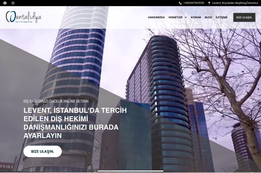Image resolution: width=261 pixels, height=173 pixels.
Task: Call the +905447903135 phone number
Action: (x=193, y=3)
